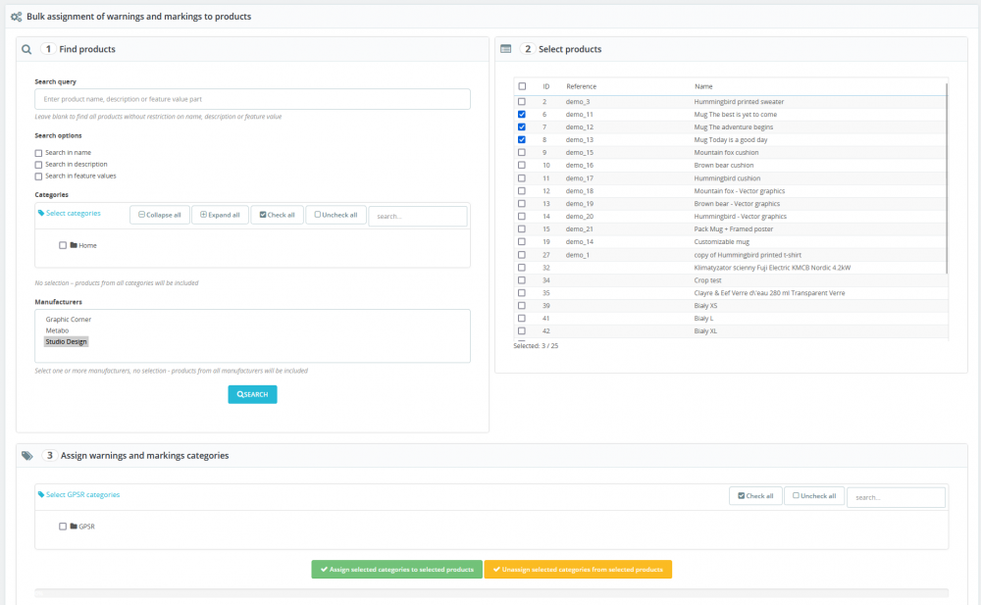Click the Select GPSR categories link

82,495
